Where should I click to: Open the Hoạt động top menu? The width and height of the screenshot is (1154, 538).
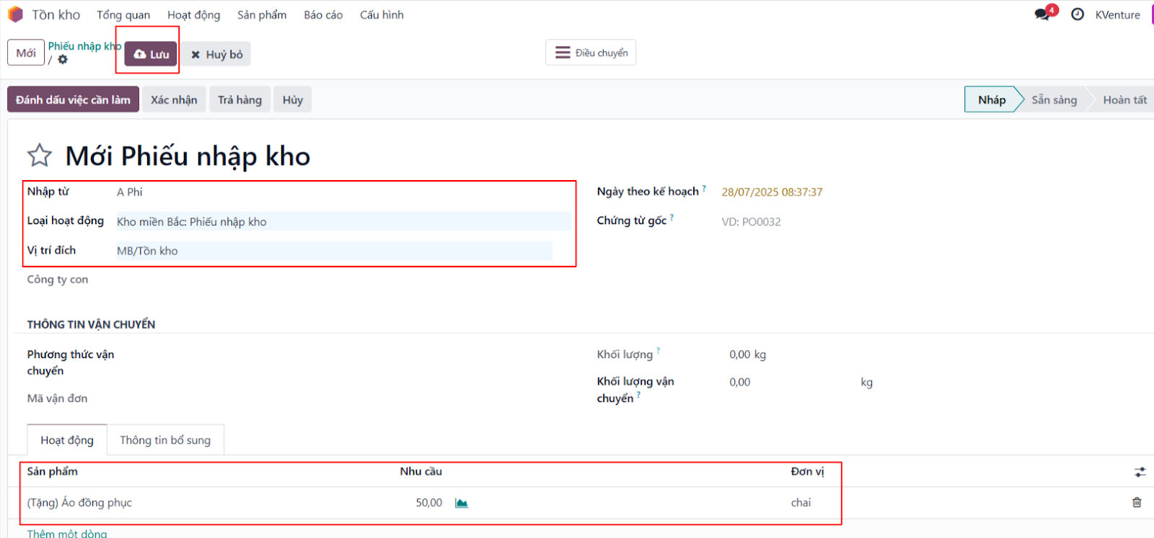click(x=193, y=14)
